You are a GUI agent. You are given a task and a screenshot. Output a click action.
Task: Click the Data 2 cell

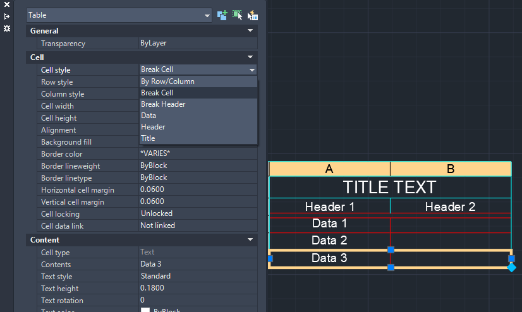(x=330, y=241)
